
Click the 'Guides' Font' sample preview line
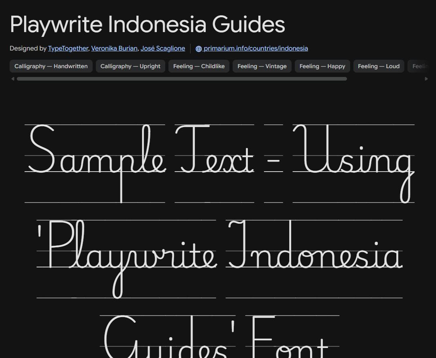pos(220,336)
